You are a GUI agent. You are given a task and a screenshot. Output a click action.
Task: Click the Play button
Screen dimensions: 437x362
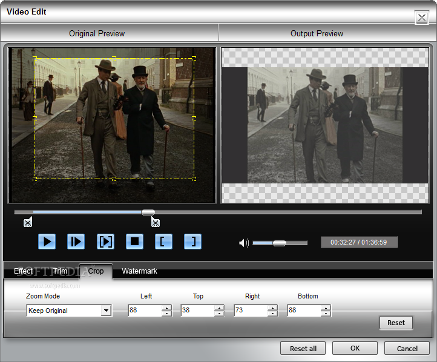[x=47, y=242]
